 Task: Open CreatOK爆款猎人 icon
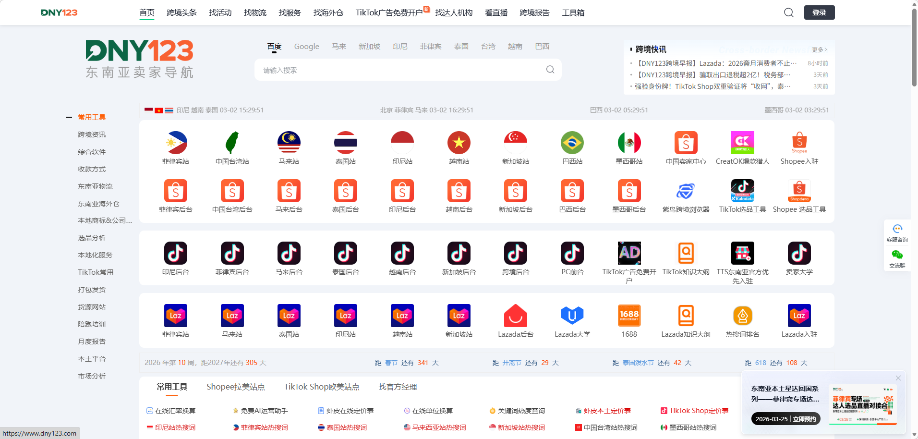tap(743, 143)
